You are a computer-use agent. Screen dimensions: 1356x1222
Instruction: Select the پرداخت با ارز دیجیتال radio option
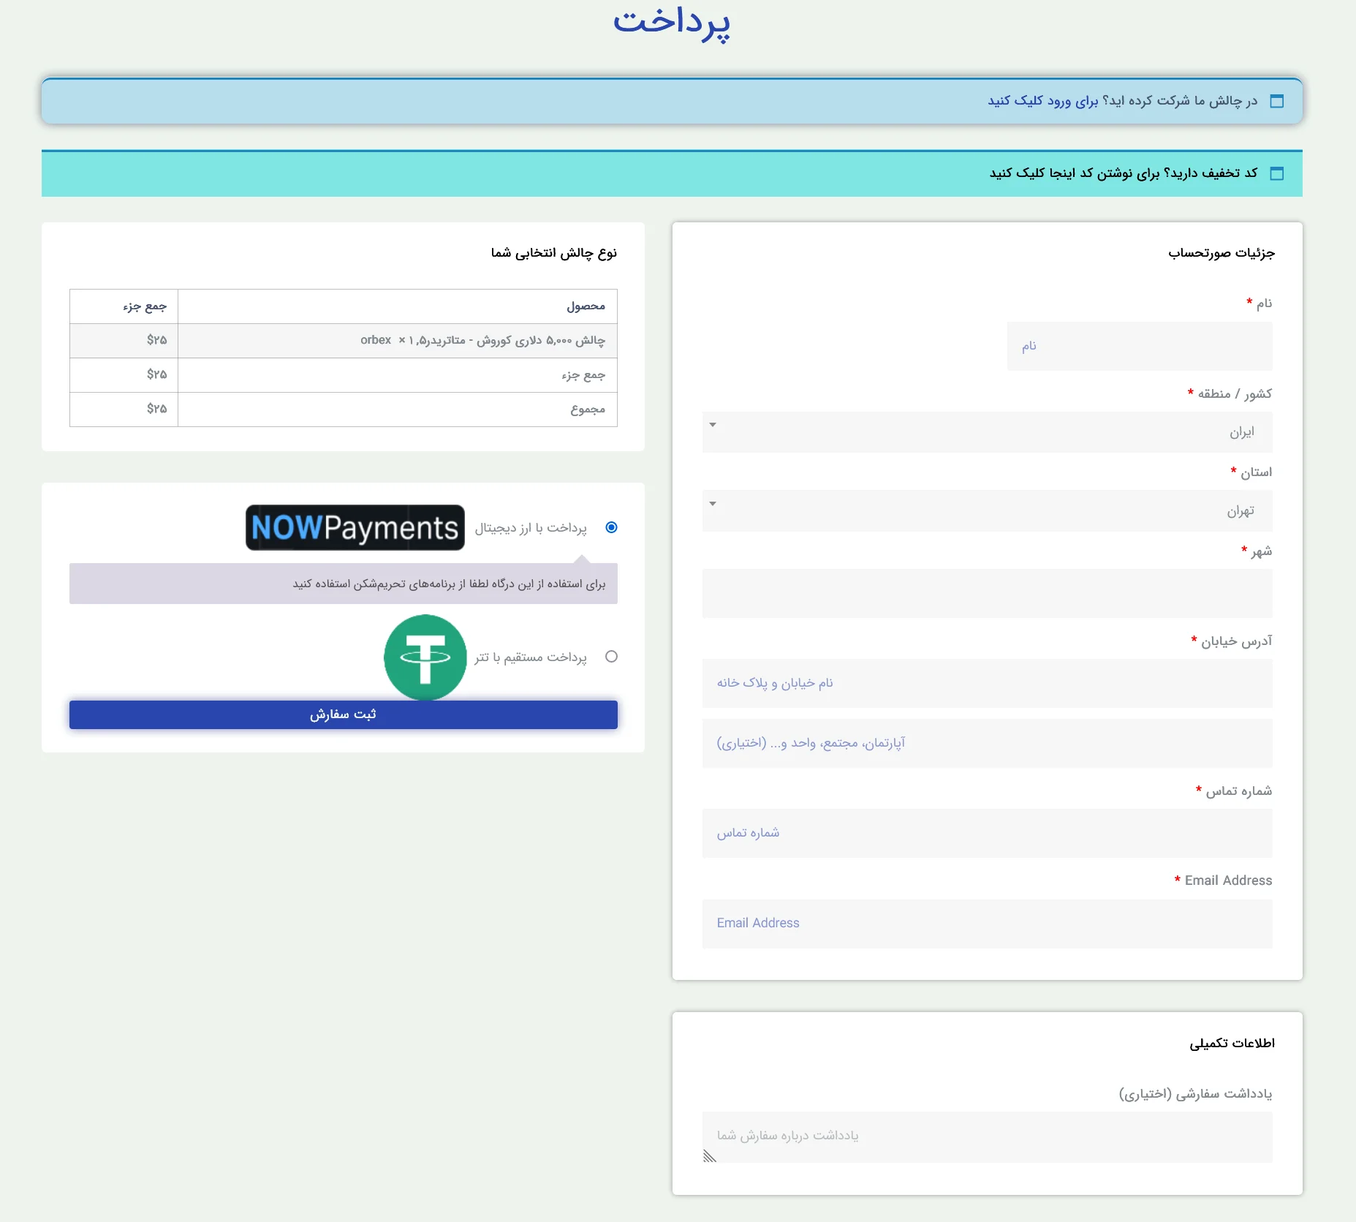click(x=611, y=527)
